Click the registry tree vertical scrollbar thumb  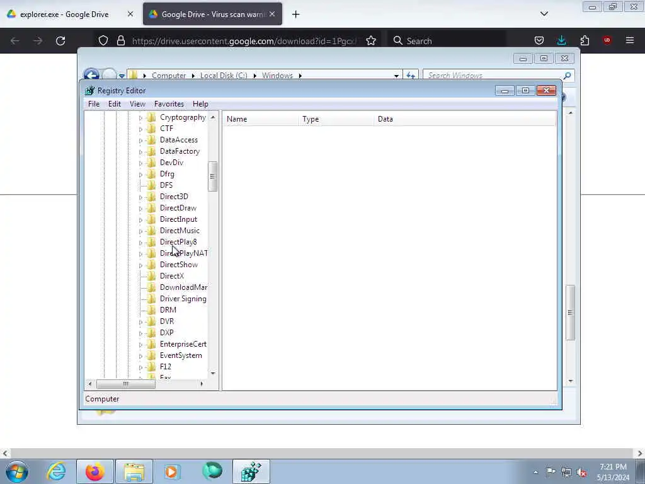coord(212,176)
